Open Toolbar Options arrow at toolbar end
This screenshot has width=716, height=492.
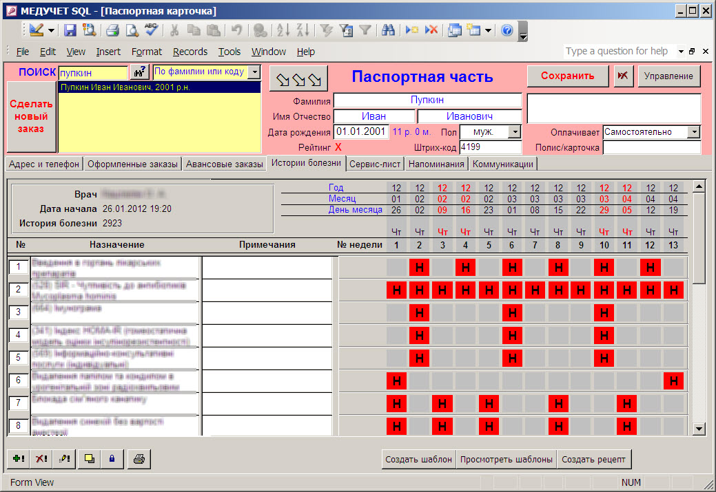[523, 32]
